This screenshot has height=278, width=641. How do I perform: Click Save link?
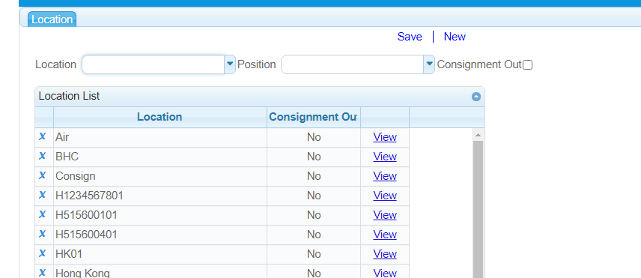coord(410,37)
